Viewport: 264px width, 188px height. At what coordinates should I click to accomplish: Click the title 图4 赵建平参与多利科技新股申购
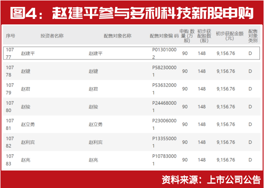[x=132, y=13]
